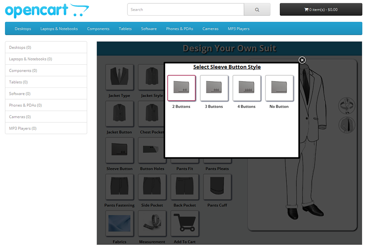The width and height of the screenshot is (367, 250).
Task: Open the Measurement tape icon
Action: click(x=152, y=223)
